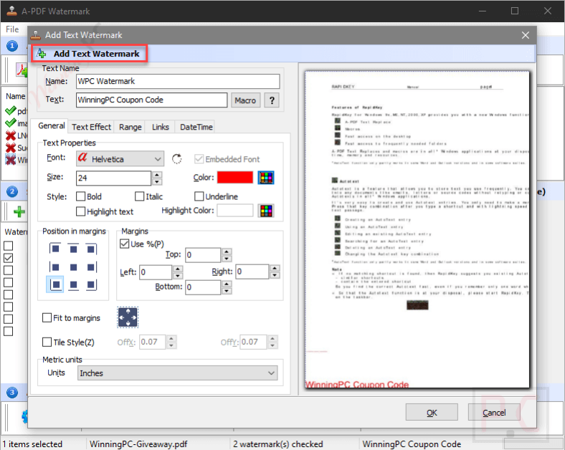Click the white Highlight Color swatch

point(235,211)
